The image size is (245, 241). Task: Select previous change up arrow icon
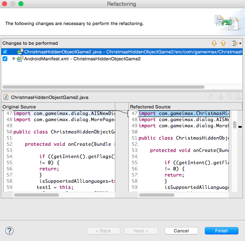pos(223,43)
